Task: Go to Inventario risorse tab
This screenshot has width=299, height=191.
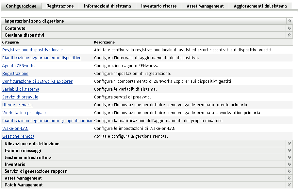Action: [x=159, y=6]
